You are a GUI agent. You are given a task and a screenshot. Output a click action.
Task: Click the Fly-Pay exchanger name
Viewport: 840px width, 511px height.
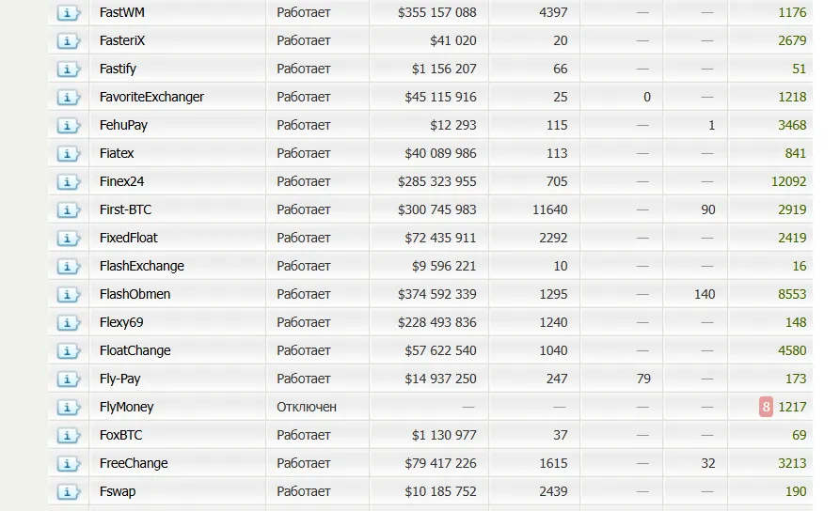120,379
